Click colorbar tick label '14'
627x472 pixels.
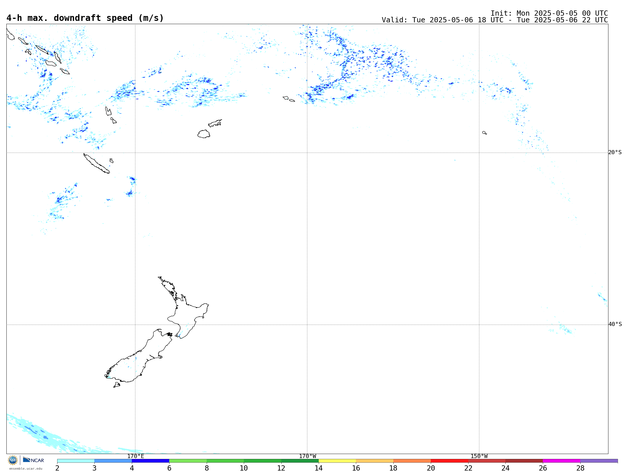click(x=319, y=468)
